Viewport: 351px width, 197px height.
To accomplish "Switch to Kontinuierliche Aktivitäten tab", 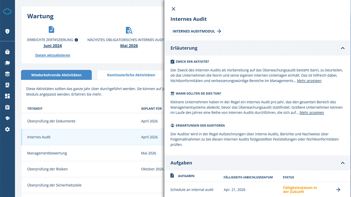I will [131, 75].
